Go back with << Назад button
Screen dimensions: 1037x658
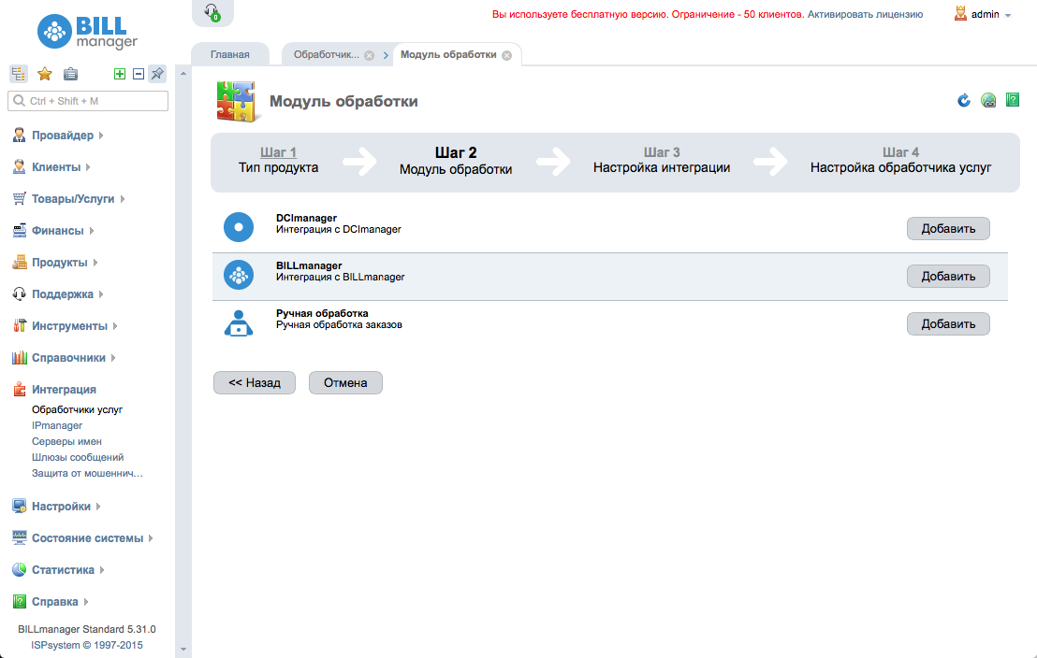tap(255, 382)
